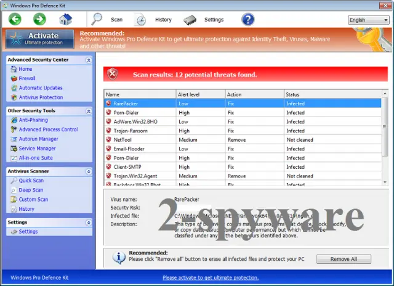The height and width of the screenshot is (286, 394).
Task: Sort by the Name column header
Action: click(140, 94)
